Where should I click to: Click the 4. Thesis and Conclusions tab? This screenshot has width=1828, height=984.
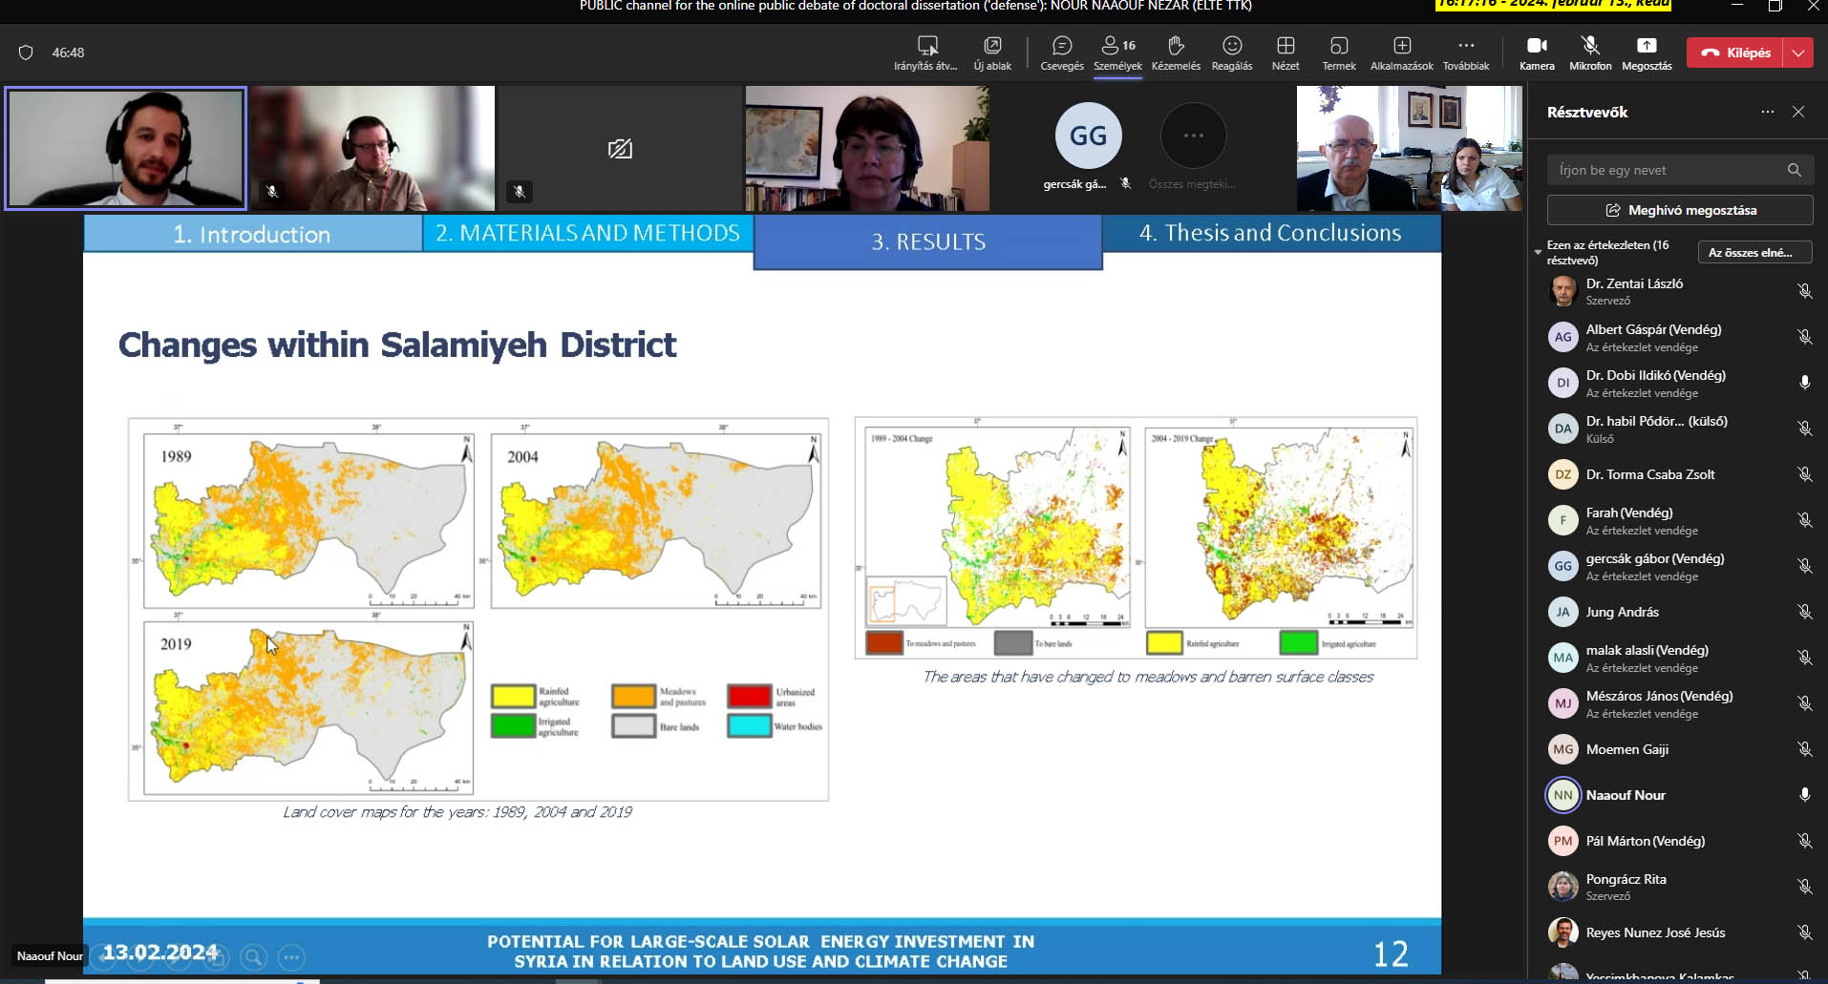coord(1271,233)
